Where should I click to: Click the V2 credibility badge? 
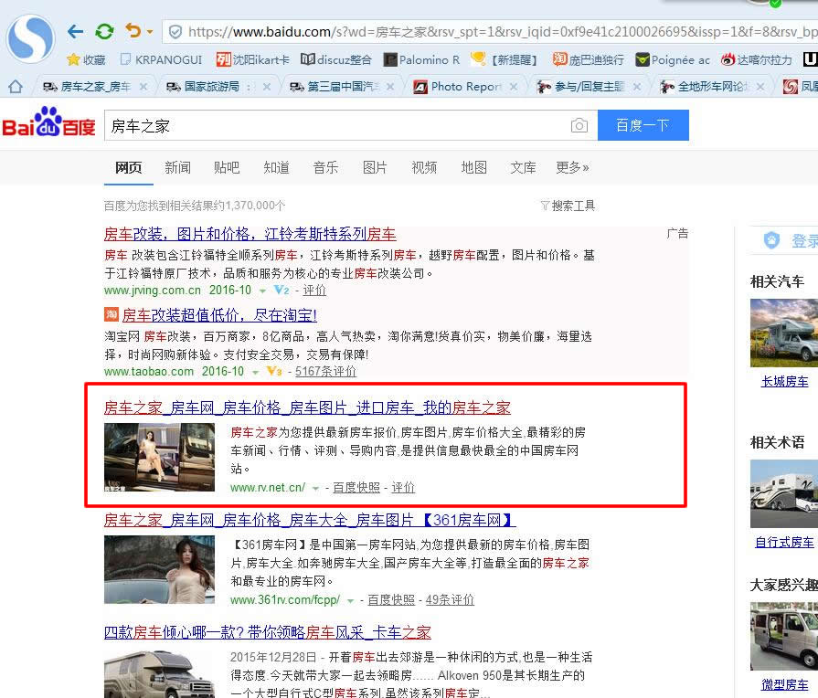pyautogui.click(x=282, y=290)
